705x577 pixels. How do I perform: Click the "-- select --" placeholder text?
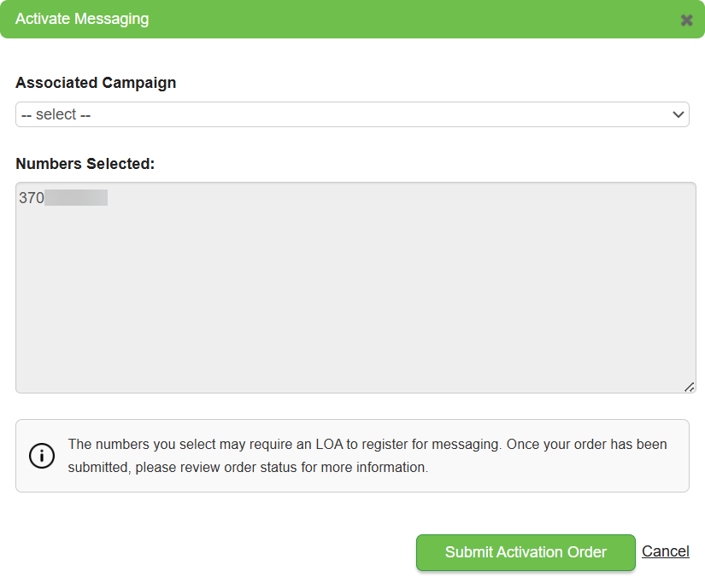click(x=56, y=114)
